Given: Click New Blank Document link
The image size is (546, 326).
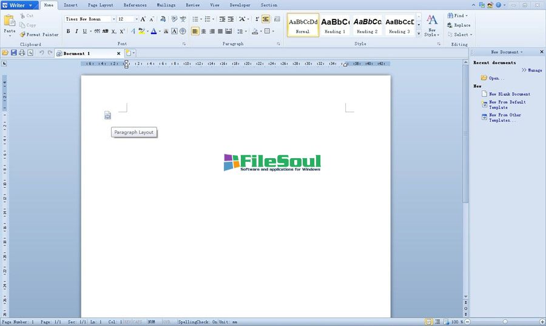Looking at the screenshot, I should point(509,94).
